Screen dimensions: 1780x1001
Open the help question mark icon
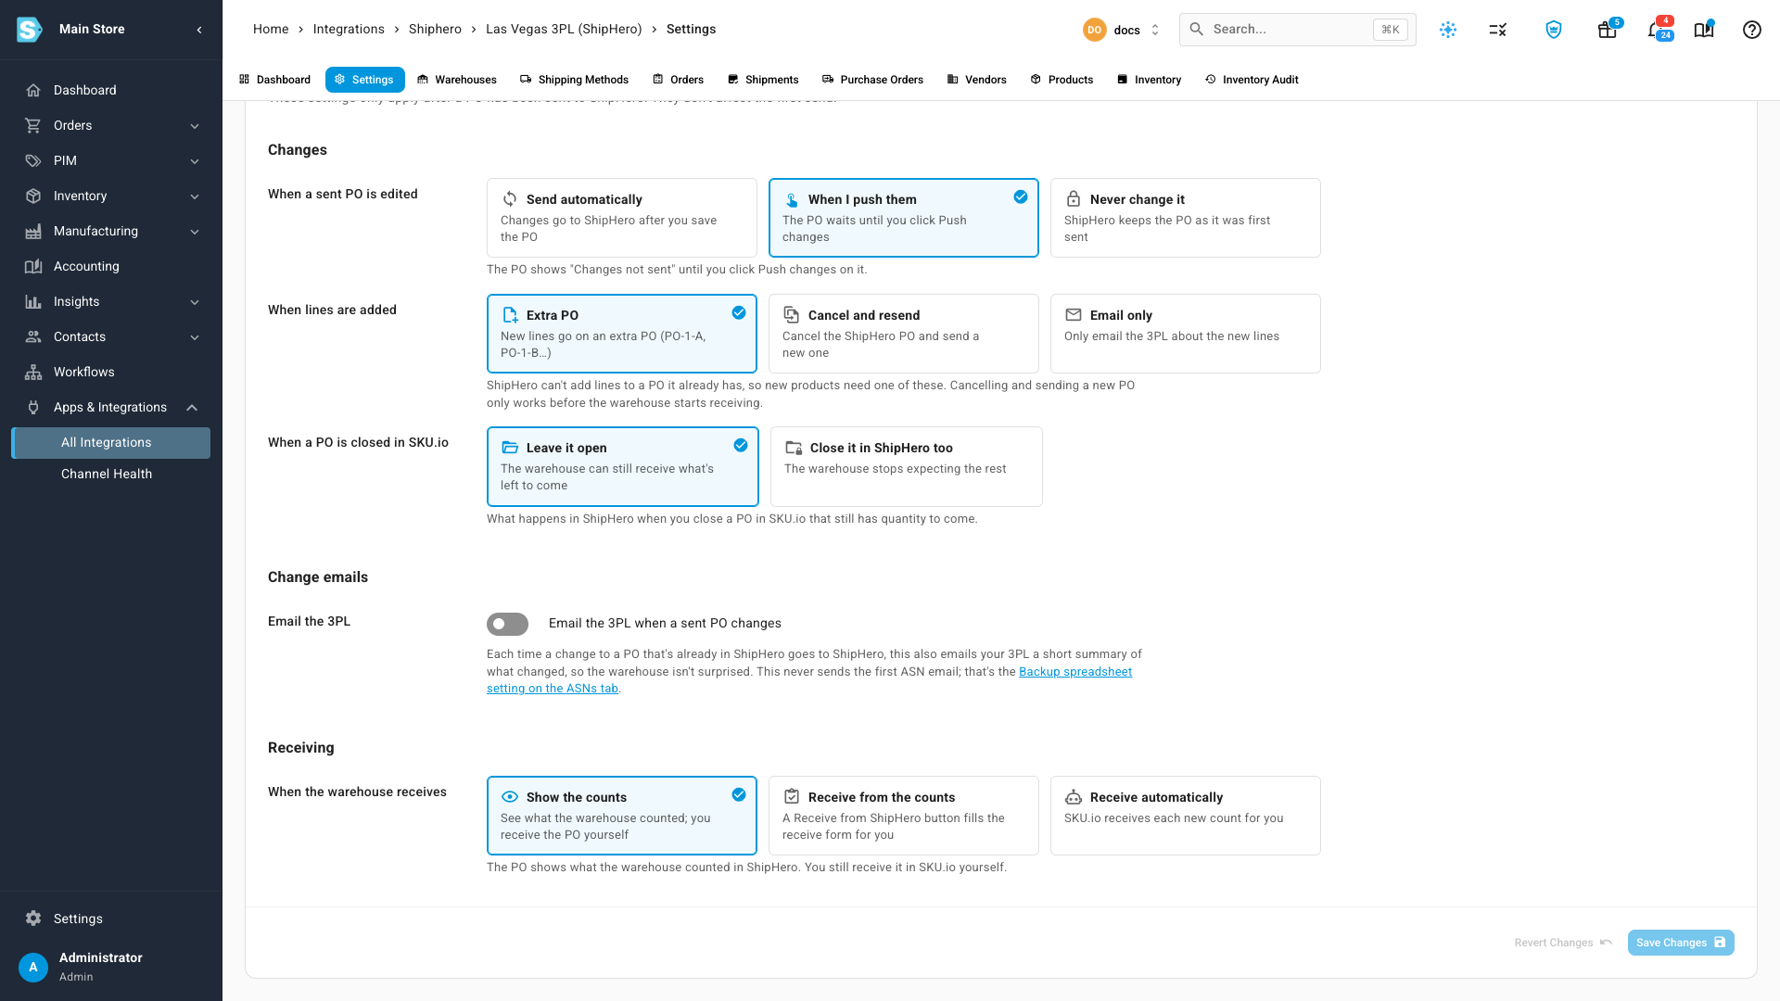click(1751, 30)
